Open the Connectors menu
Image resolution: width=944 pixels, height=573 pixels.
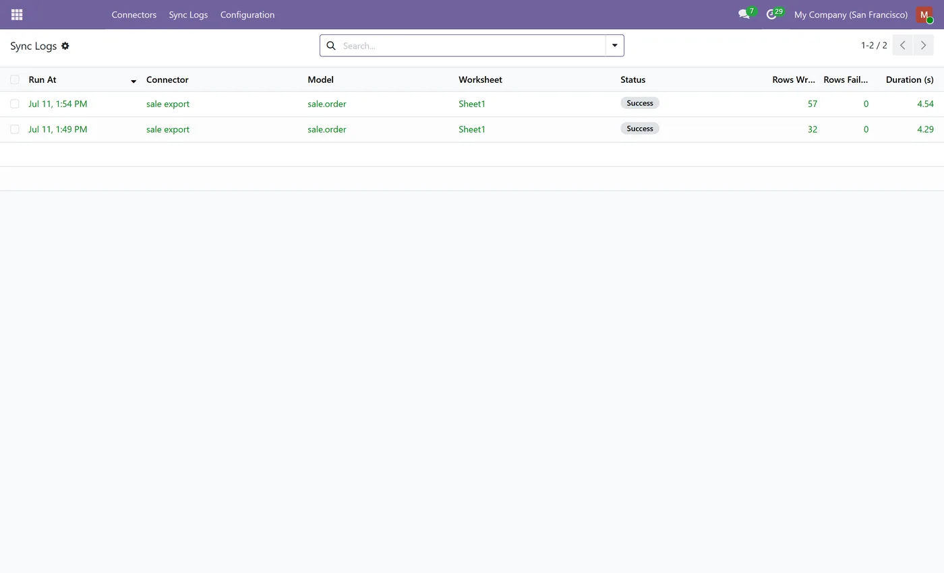[x=134, y=14]
